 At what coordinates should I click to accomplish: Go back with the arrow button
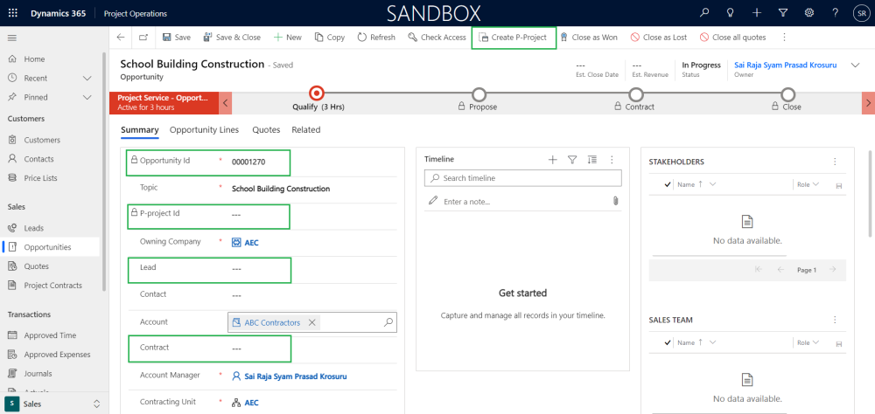(121, 38)
